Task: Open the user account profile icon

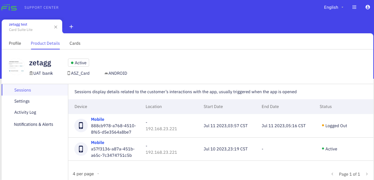Action: pos(368,7)
